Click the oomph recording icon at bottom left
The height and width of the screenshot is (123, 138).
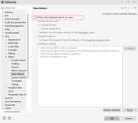tap(9, 118)
